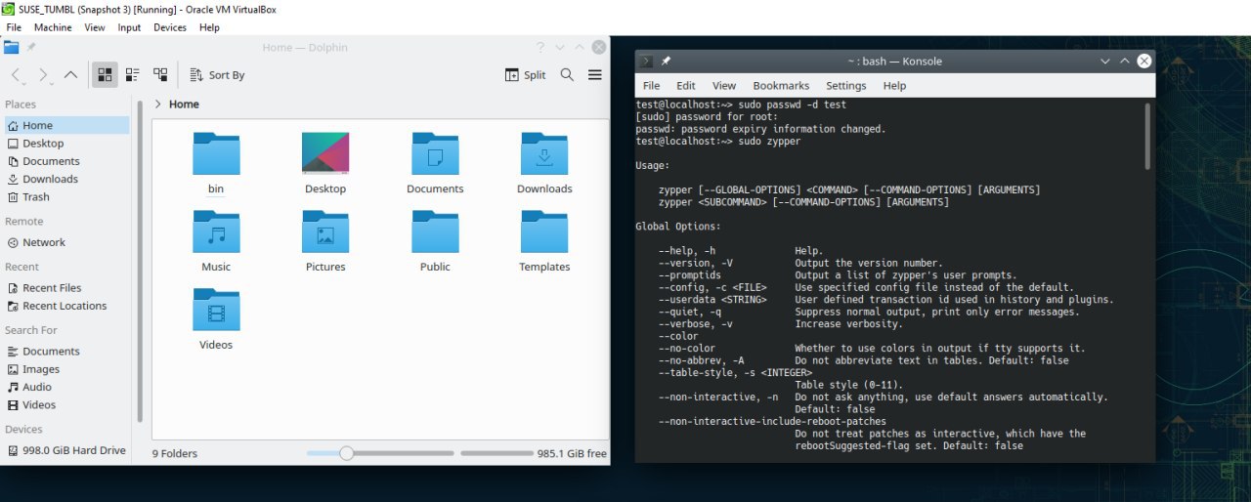Open 998.0 GiB Hard Drive device
Screen dimensions: 1251x502
click(x=65, y=450)
